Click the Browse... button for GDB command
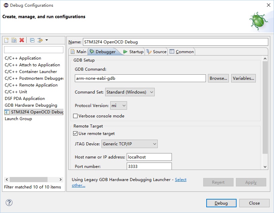The height and width of the screenshot is (213, 274). pyautogui.click(x=218, y=78)
